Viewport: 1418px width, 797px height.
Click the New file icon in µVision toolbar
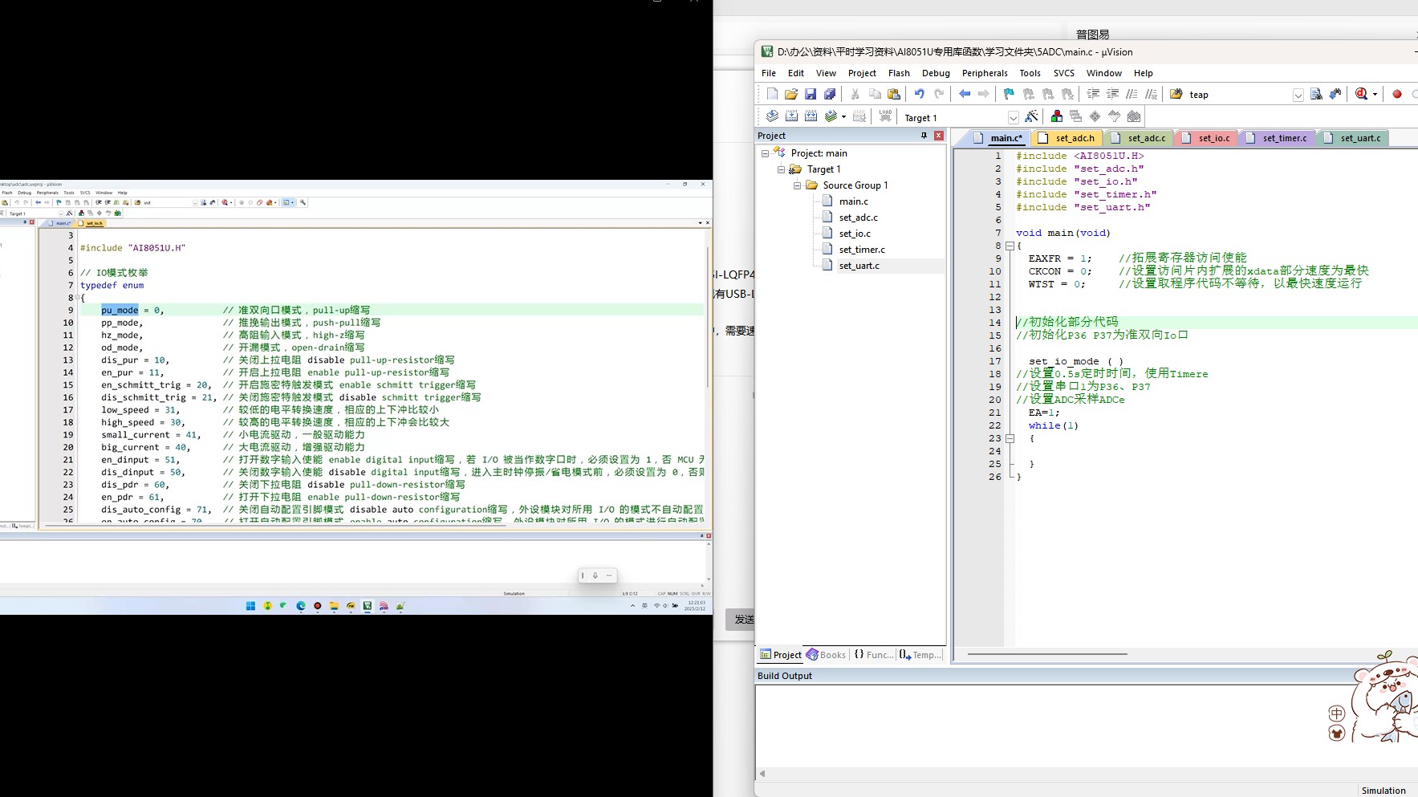tap(772, 94)
